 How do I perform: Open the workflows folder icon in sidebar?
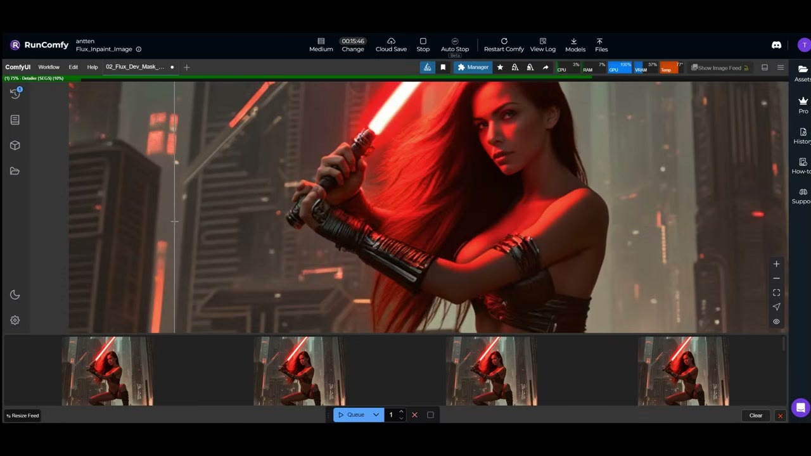pyautogui.click(x=15, y=171)
